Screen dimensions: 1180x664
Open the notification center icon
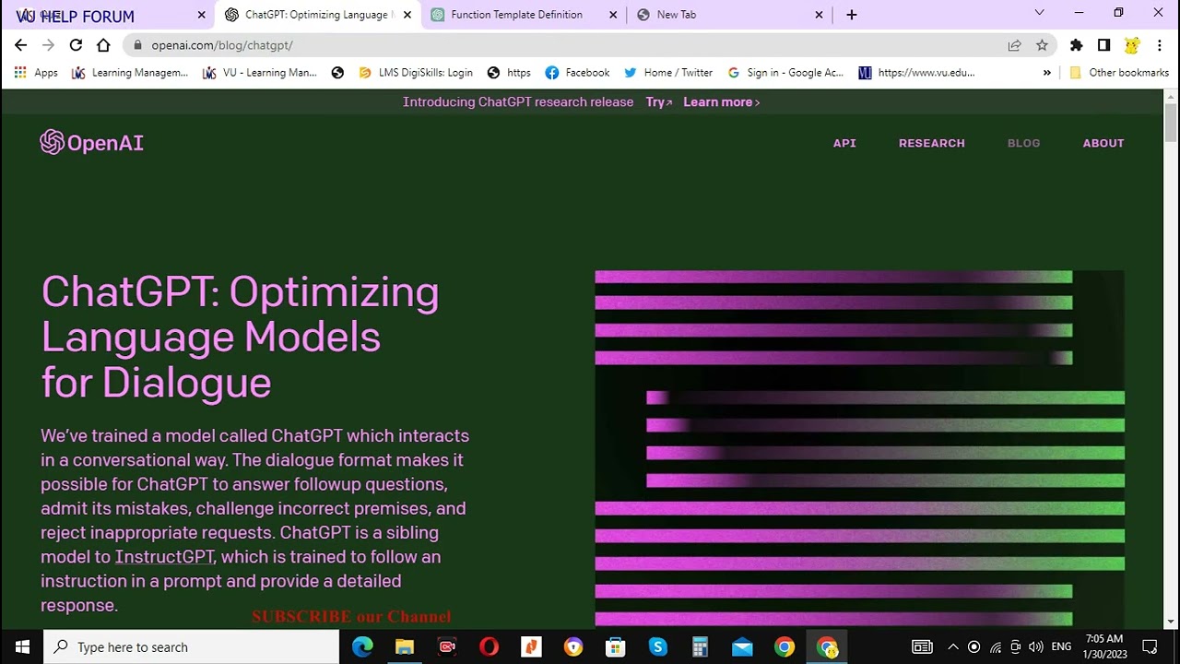tap(1150, 646)
